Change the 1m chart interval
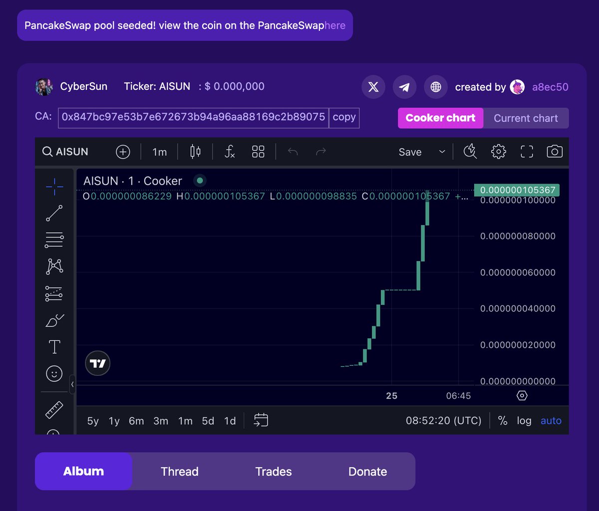This screenshot has width=599, height=511. 160,152
